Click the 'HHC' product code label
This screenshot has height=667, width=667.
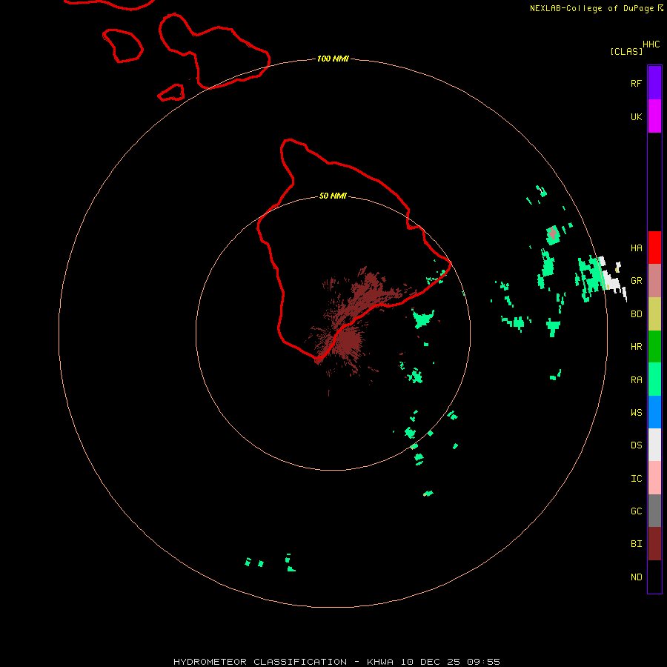coord(651,44)
